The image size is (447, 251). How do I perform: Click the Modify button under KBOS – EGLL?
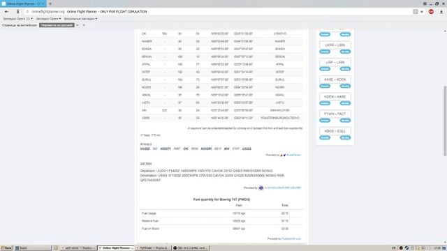(x=345, y=137)
